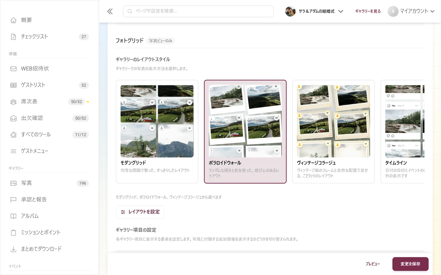
Task: Click the 27 badge beside チェックリスト
Action: point(84,37)
